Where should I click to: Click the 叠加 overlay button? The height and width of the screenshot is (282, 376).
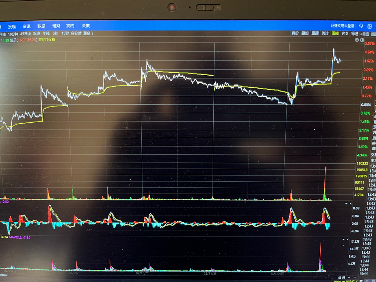pos(305,33)
